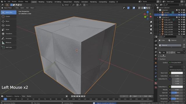186x104 pixels.
Task: Switch to the Modeling workspace tab
Action: [41, 2]
